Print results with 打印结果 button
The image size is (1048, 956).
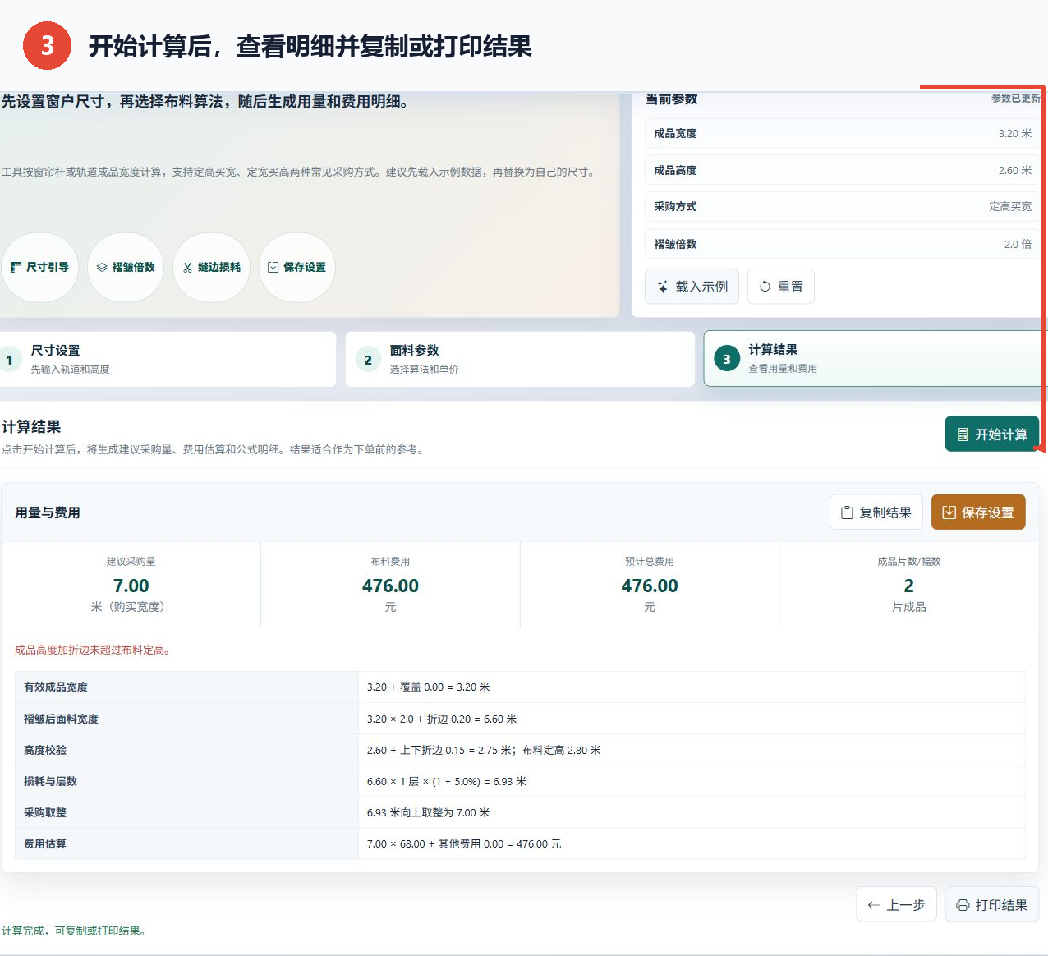pos(992,904)
